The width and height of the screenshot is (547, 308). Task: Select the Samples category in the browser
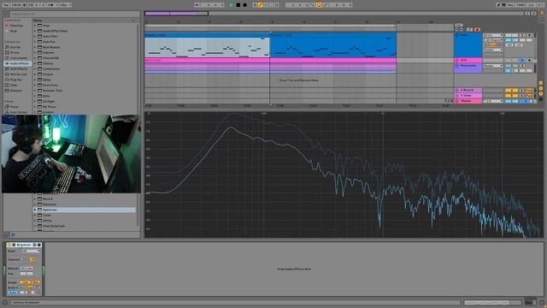15,91
